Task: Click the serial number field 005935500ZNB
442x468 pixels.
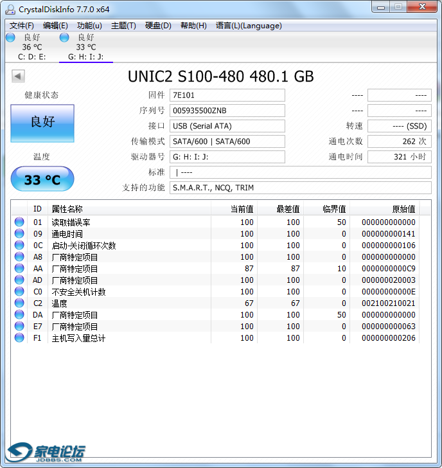Action: click(227, 111)
